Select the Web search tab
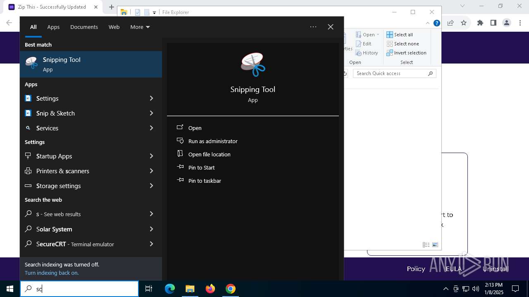This screenshot has height=297, width=529. point(114,27)
